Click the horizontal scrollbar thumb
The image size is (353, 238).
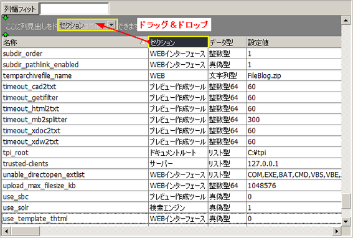[x=26, y=231]
